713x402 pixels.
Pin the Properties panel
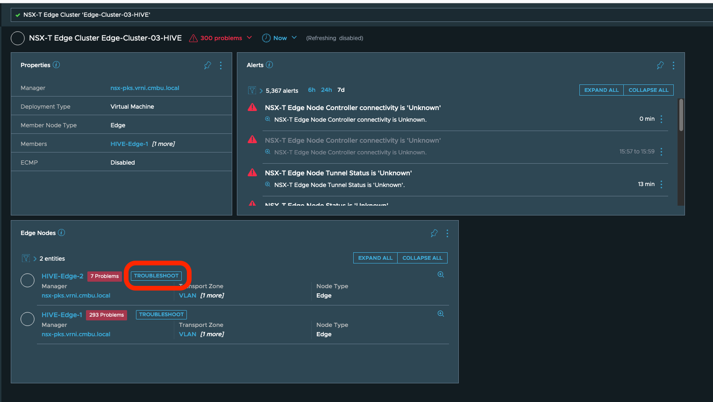[x=207, y=65]
